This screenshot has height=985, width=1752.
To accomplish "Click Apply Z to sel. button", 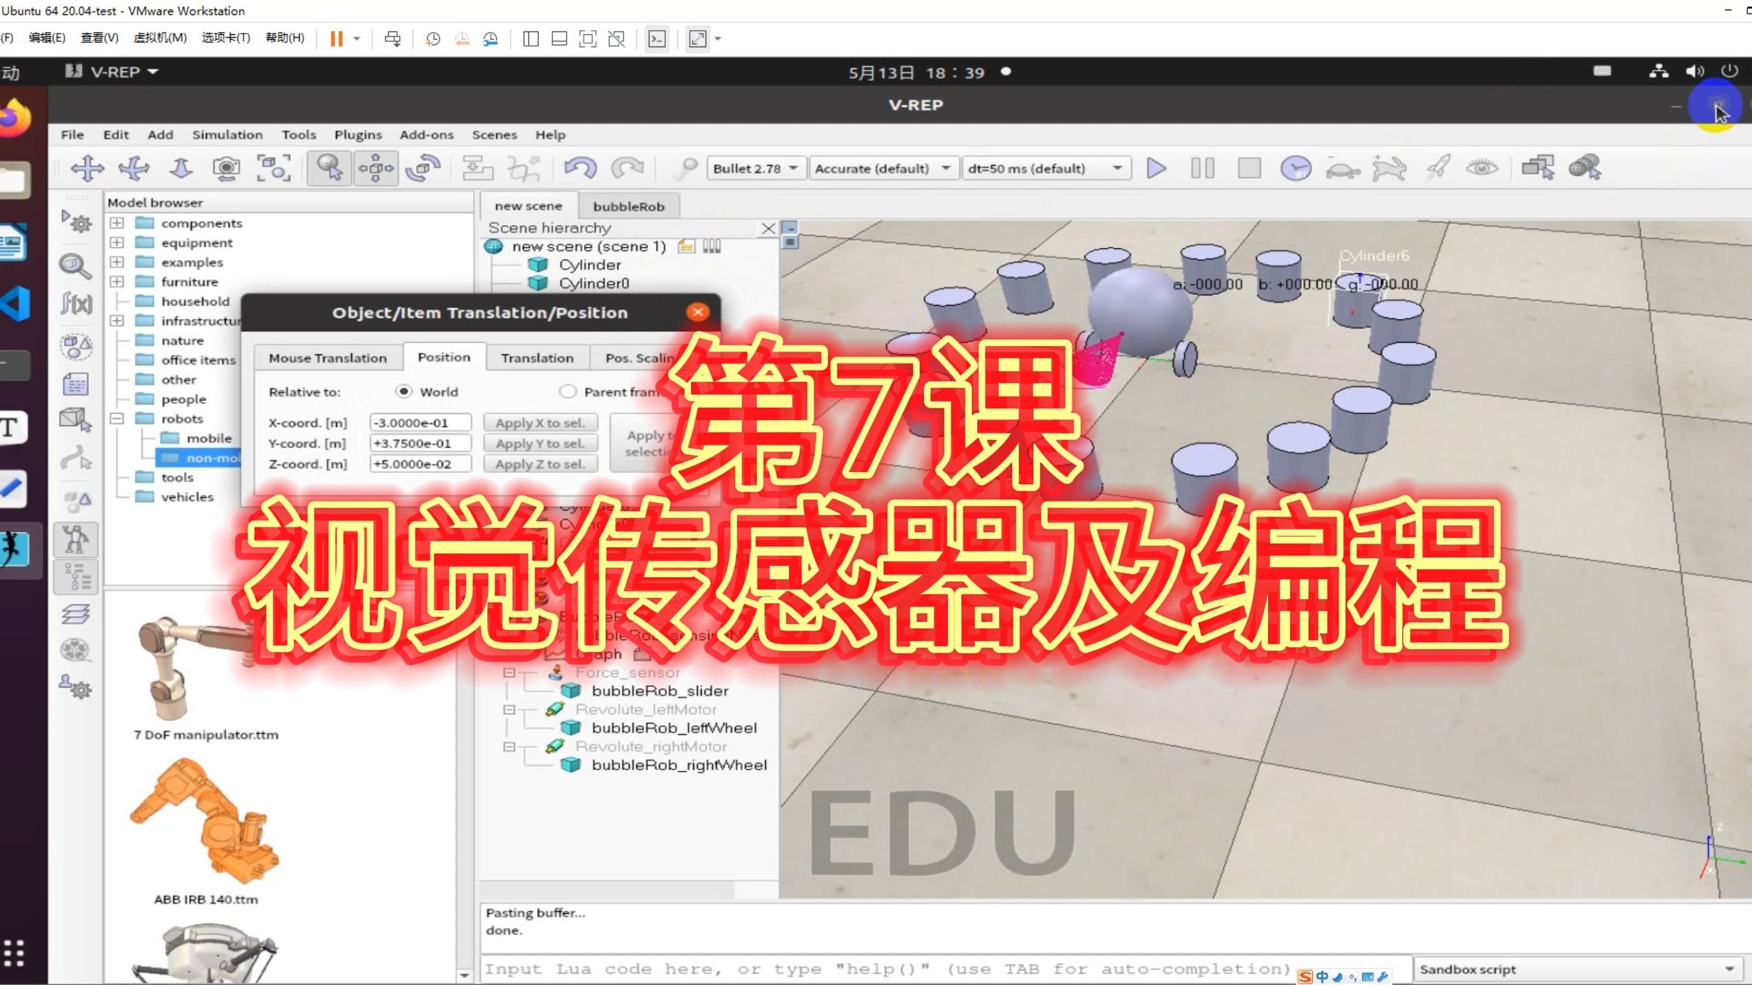I will (x=540, y=464).
